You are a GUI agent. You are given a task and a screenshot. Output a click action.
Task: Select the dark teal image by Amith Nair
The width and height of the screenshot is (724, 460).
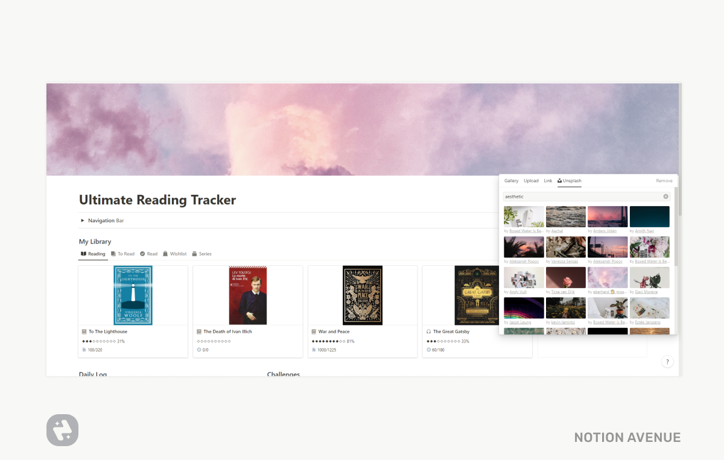point(650,216)
